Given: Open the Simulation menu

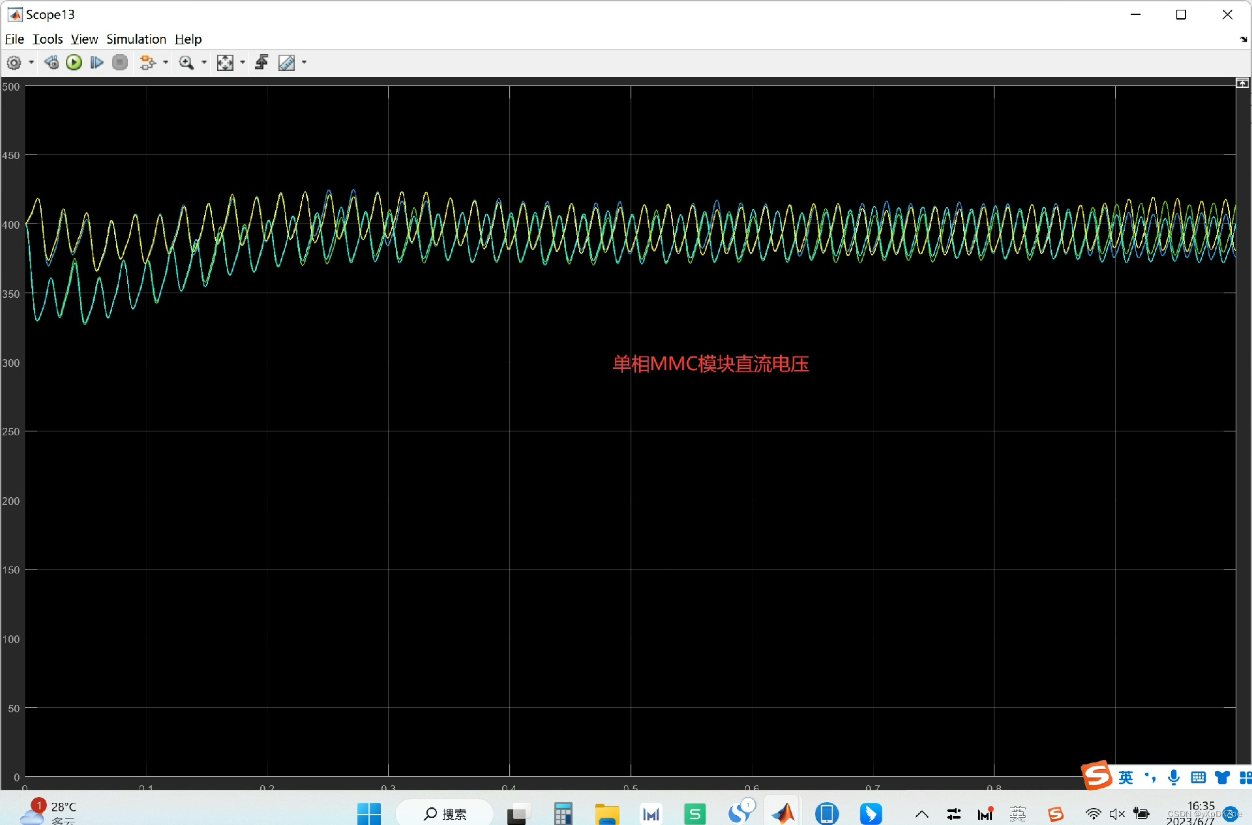Looking at the screenshot, I should (136, 39).
